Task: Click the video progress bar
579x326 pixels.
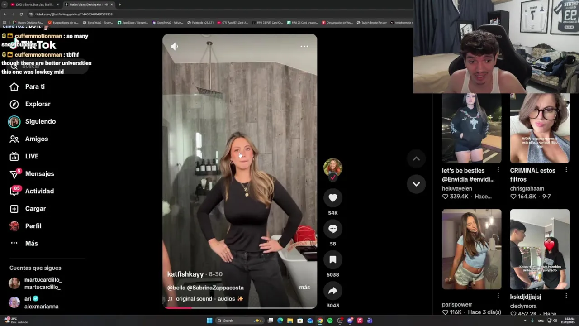Action: (x=240, y=308)
